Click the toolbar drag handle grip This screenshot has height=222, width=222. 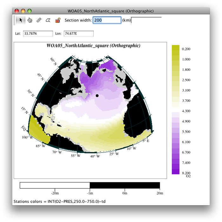(15, 20)
